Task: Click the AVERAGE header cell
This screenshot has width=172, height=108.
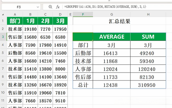Action: (x=112, y=37)
